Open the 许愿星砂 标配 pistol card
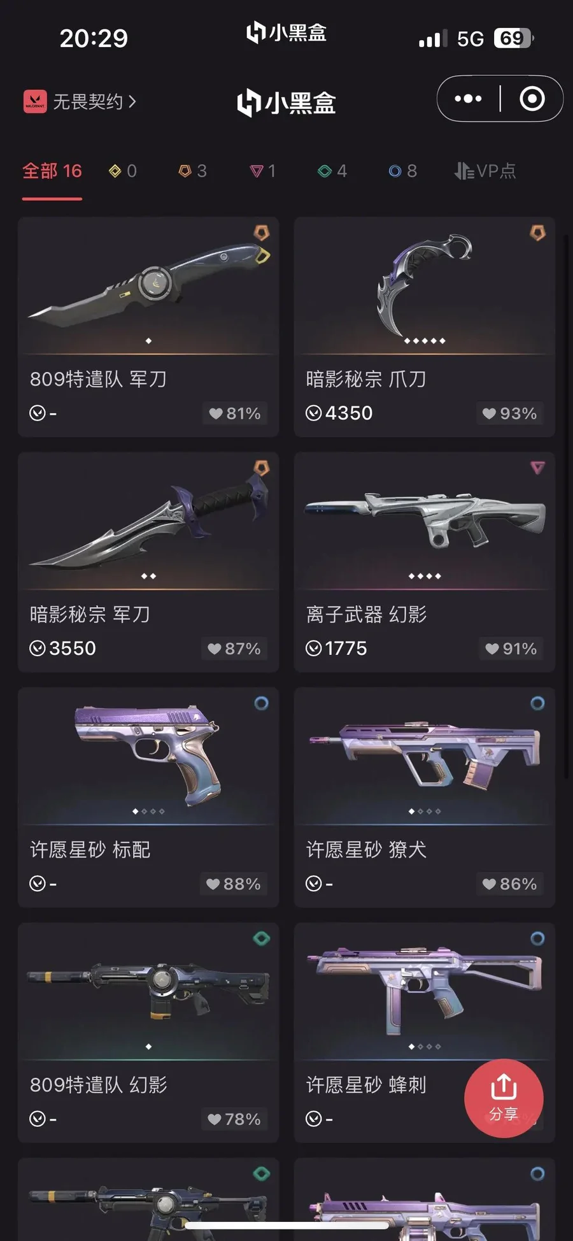Image resolution: width=573 pixels, height=1241 pixels. [x=148, y=797]
